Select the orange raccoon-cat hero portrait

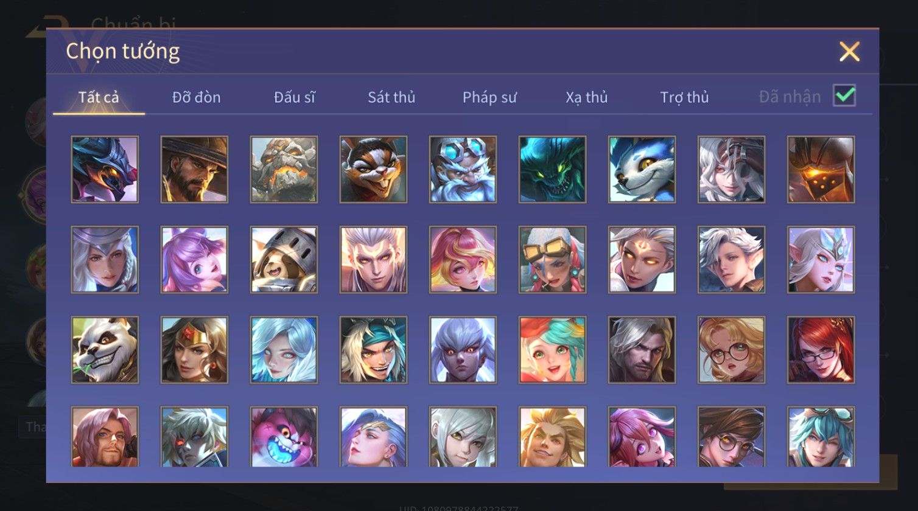tap(373, 169)
